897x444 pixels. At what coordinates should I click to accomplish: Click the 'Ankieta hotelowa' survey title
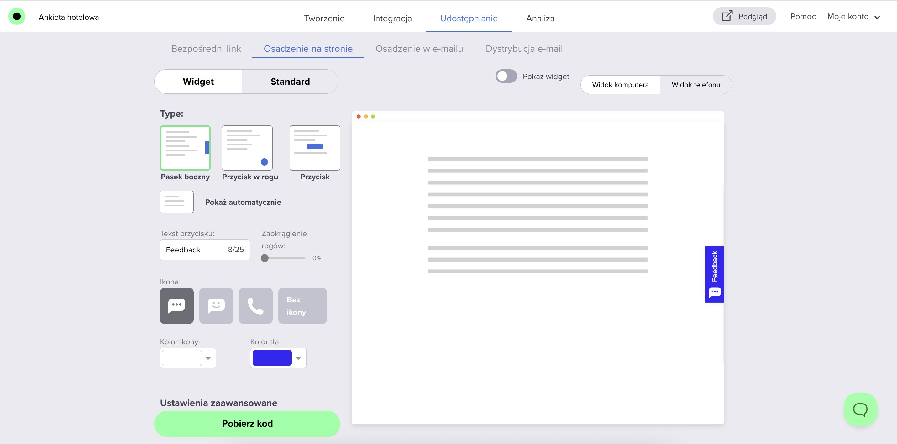click(x=69, y=17)
